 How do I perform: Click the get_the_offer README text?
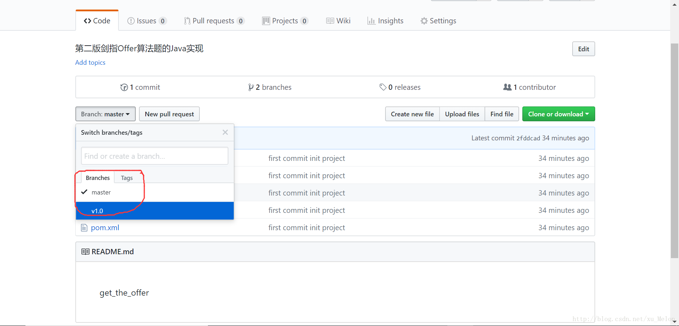click(x=124, y=293)
